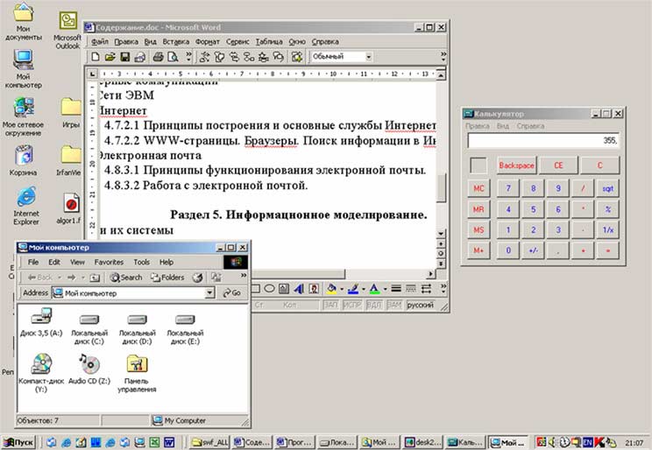
Task: Toggle the ВДЛ indicator in Word status bar
Action: [x=374, y=305]
